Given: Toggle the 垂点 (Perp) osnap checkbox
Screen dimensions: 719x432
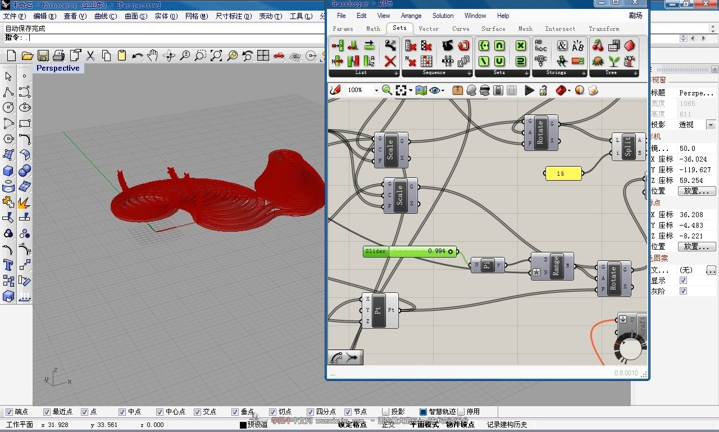Looking at the screenshot, I should [x=235, y=412].
